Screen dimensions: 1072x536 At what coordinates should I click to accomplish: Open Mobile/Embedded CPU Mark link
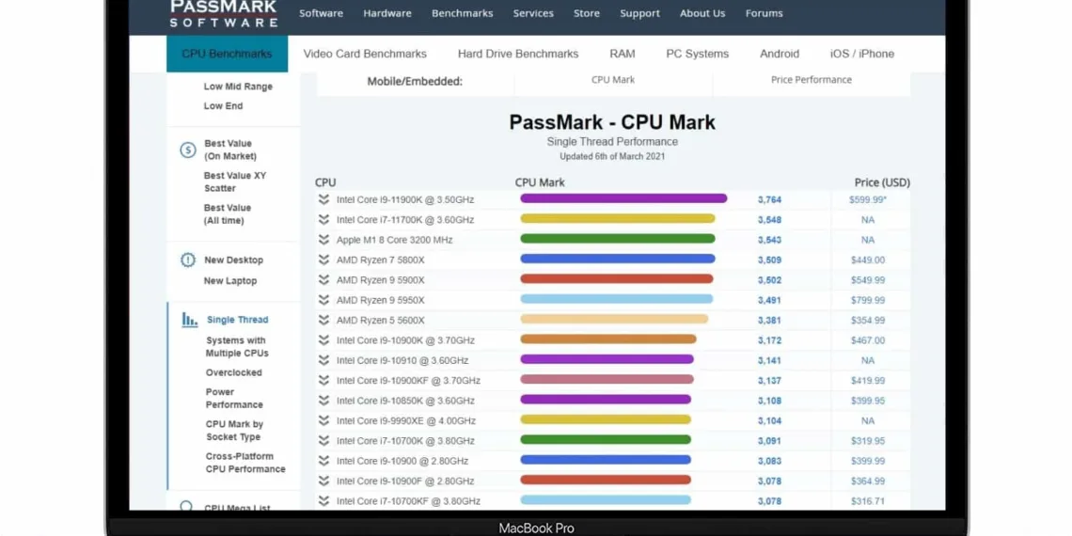(613, 80)
